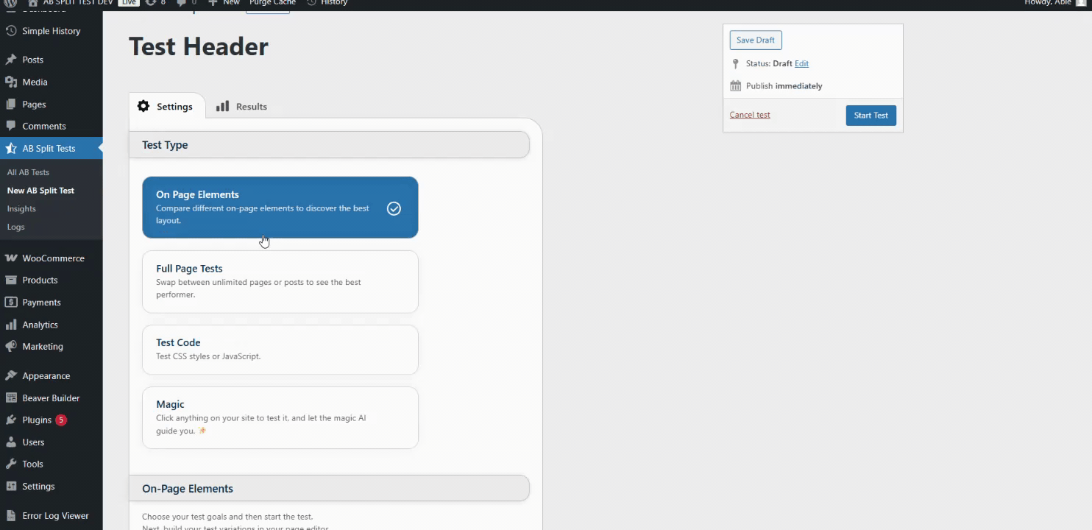Click the Products box icon
This screenshot has width=1092, height=530.
click(11, 280)
